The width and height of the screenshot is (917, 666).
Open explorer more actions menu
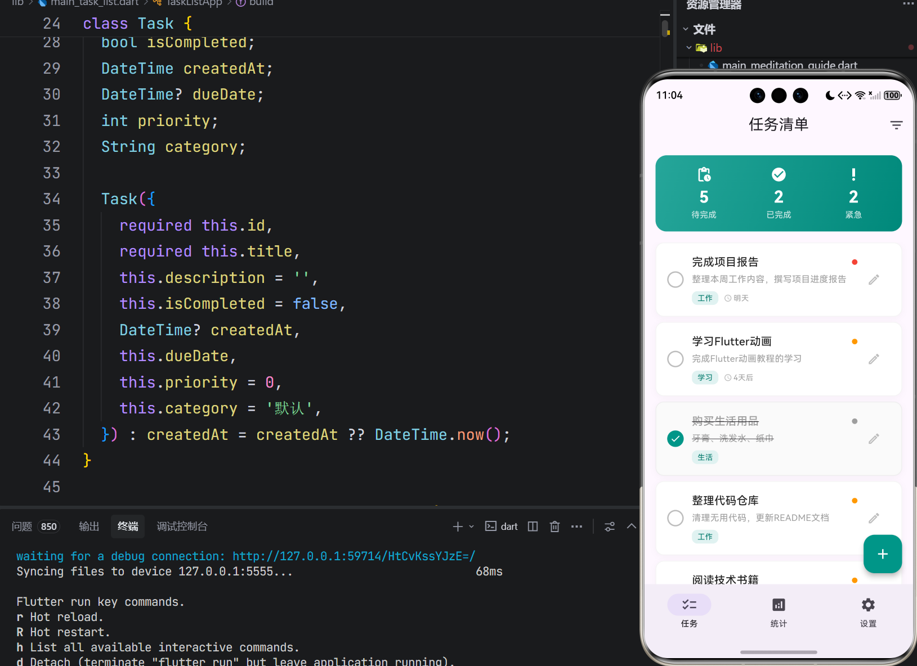(908, 4)
